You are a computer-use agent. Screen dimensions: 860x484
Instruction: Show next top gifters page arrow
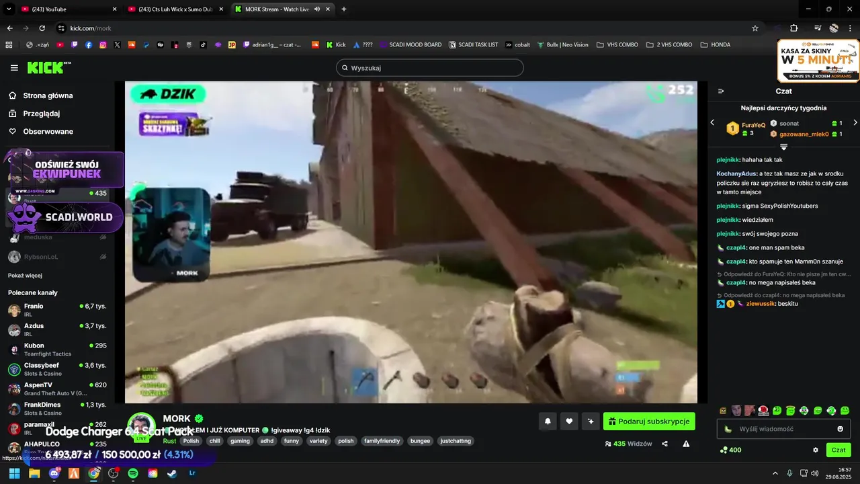(x=855, y=122)
